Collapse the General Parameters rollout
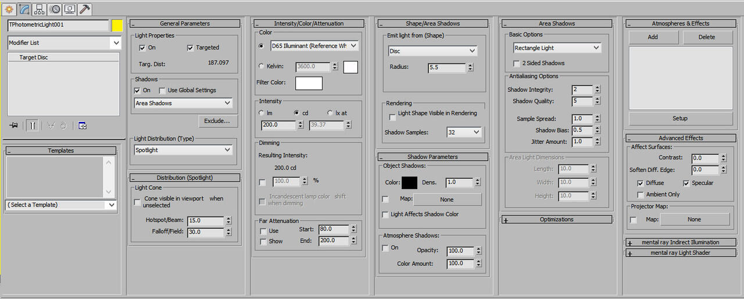The image size is (744, 299). click(x=184, y=23)
